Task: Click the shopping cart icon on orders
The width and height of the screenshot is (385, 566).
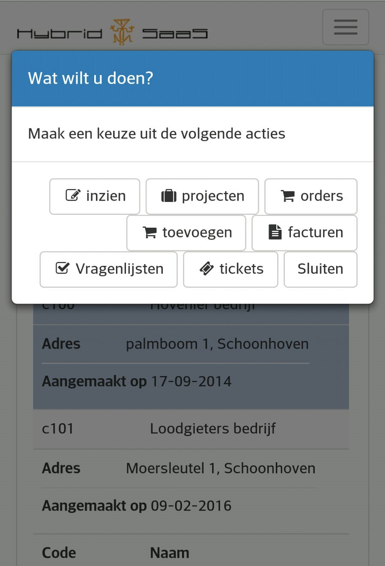Action: pyautogui.click(x=287, y=196)
